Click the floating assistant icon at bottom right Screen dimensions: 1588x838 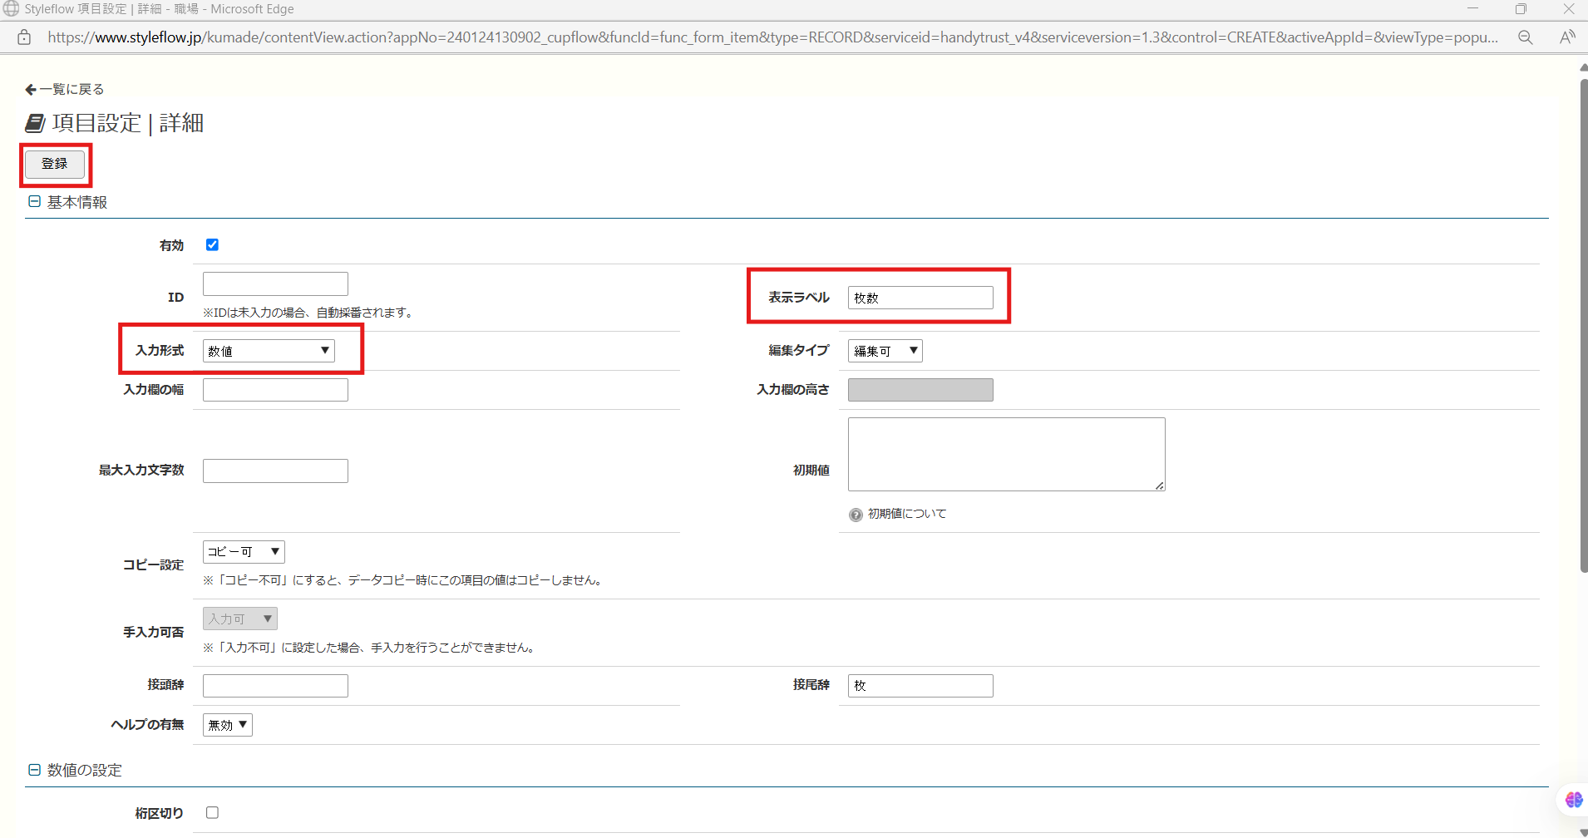click(1574, 800)
